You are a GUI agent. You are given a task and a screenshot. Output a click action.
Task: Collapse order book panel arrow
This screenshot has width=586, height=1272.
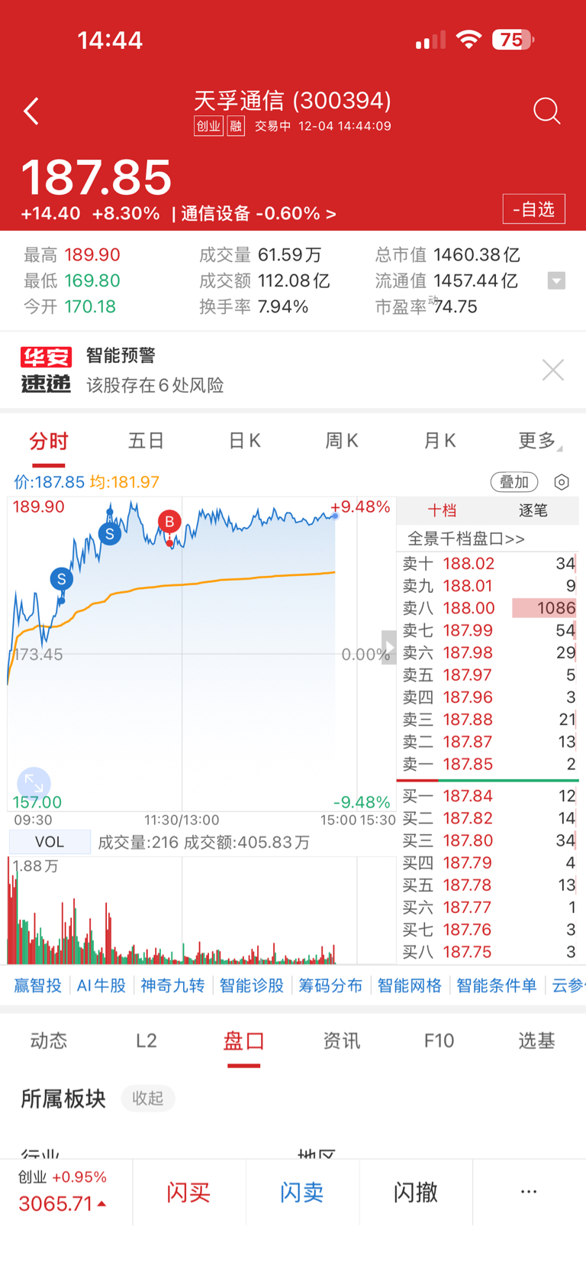388,648
